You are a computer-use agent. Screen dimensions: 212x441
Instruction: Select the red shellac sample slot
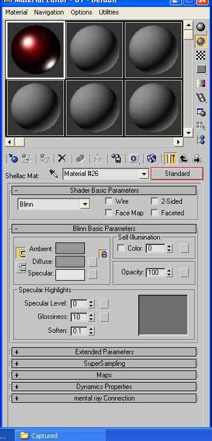coord(36,50)
